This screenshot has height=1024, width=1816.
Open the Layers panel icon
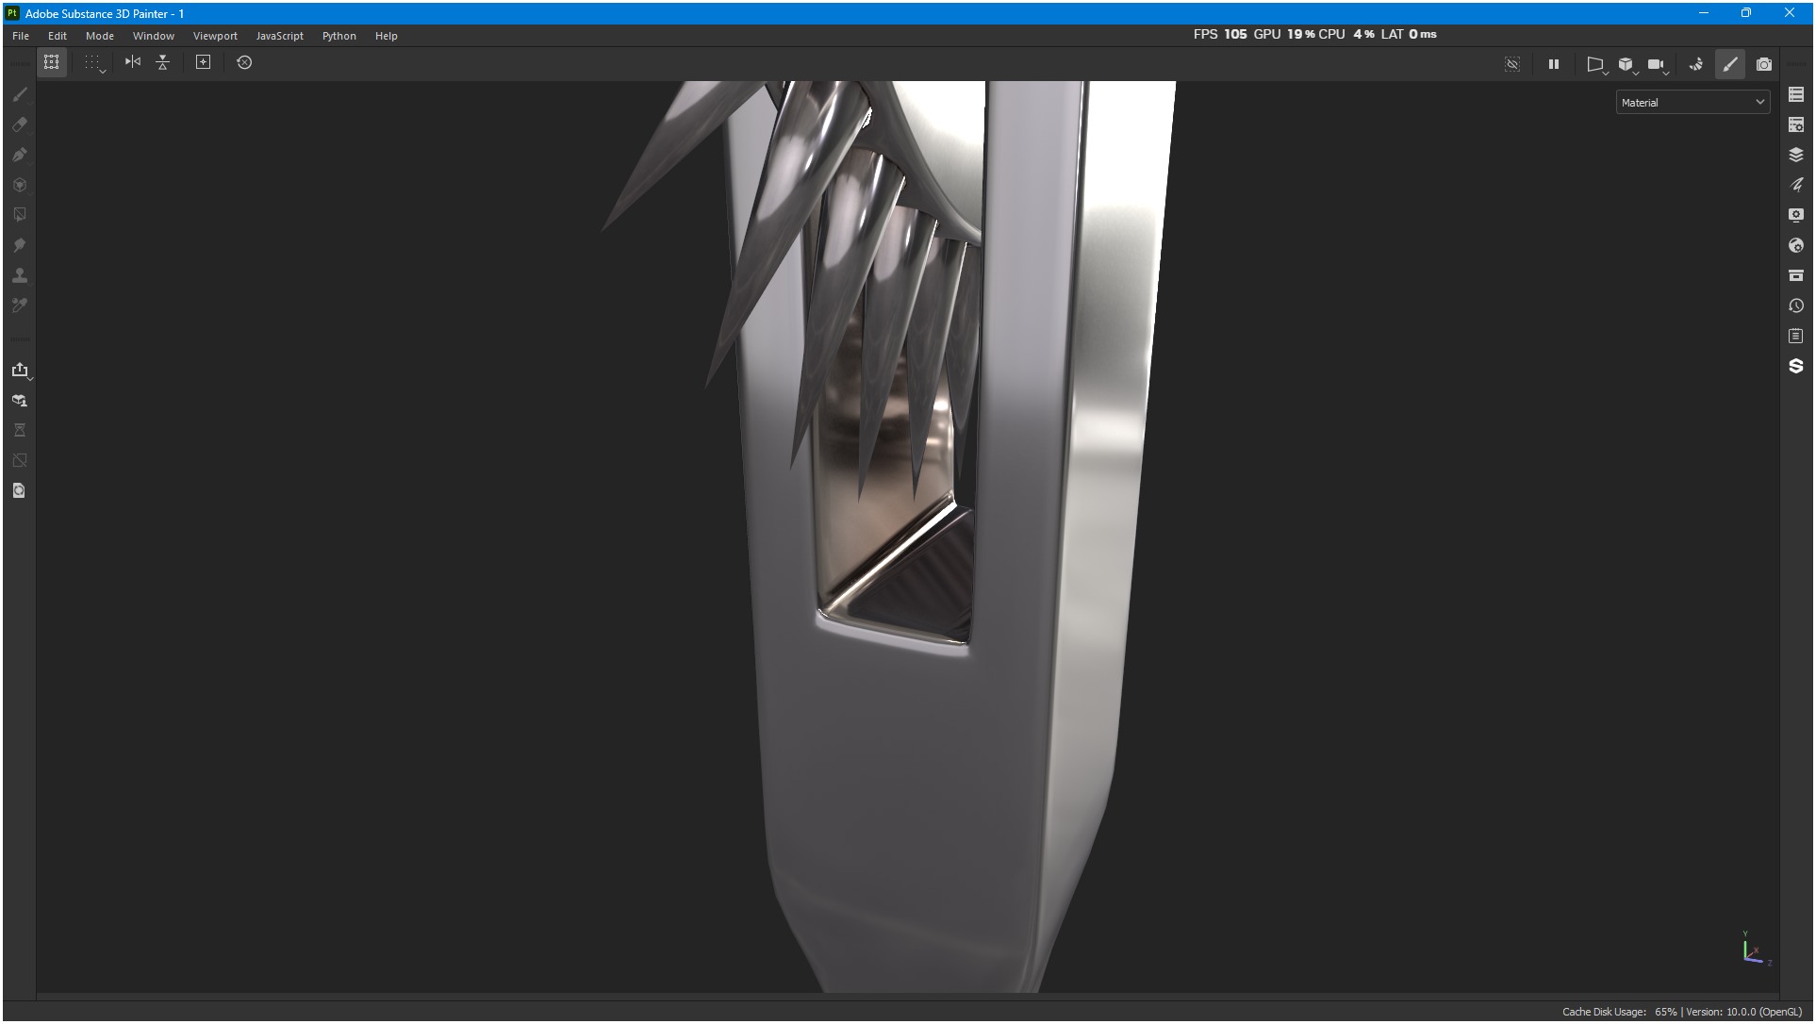coord(1795,155)
